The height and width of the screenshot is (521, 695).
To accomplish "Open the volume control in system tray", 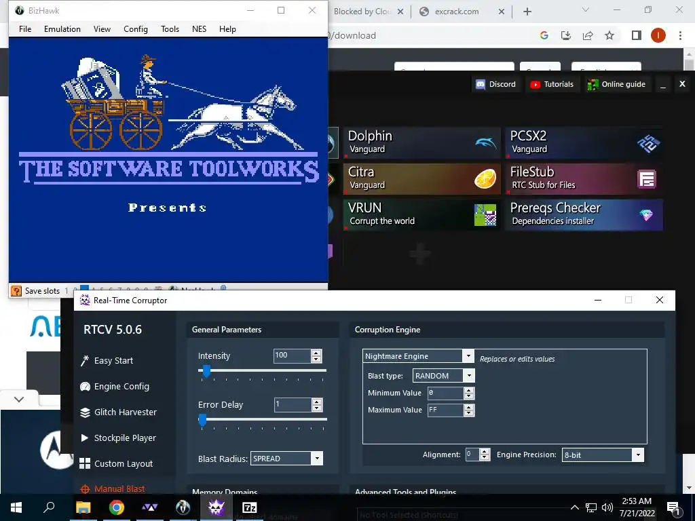I will coord(607,507).
